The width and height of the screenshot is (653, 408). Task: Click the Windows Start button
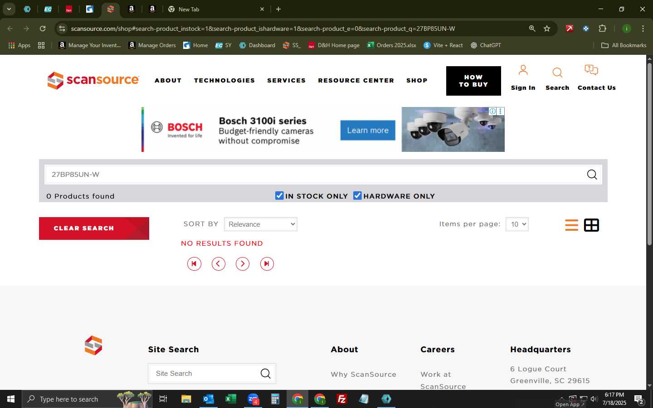(x=11, y=399)
